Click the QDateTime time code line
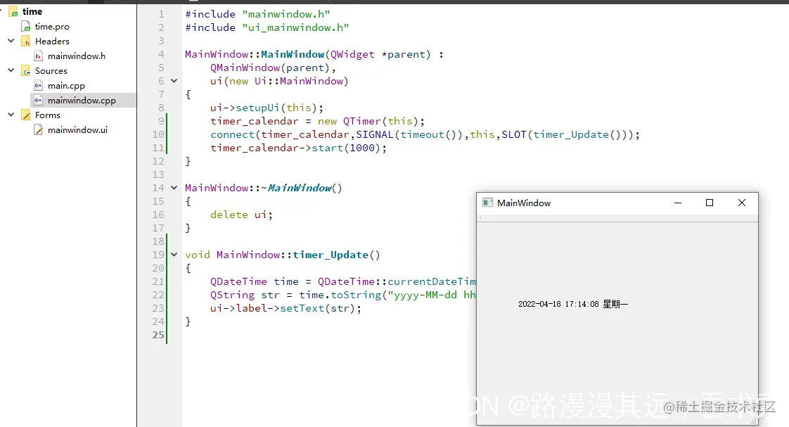The width and height of the screenshot is (789, 427). pyautogui.click(x=343, y=281)
